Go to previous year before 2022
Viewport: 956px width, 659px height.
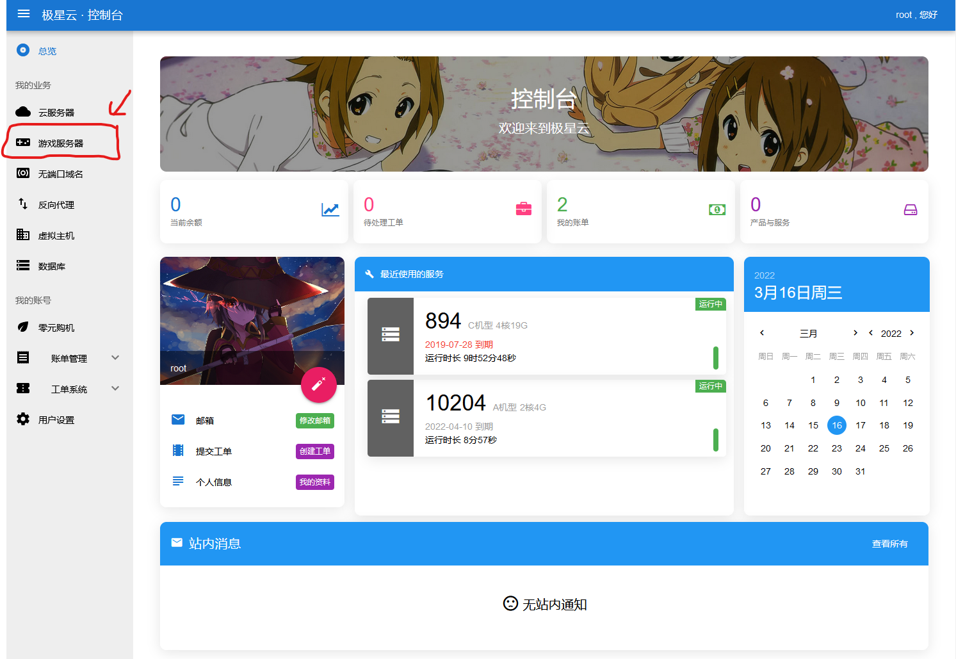[871, 332]
